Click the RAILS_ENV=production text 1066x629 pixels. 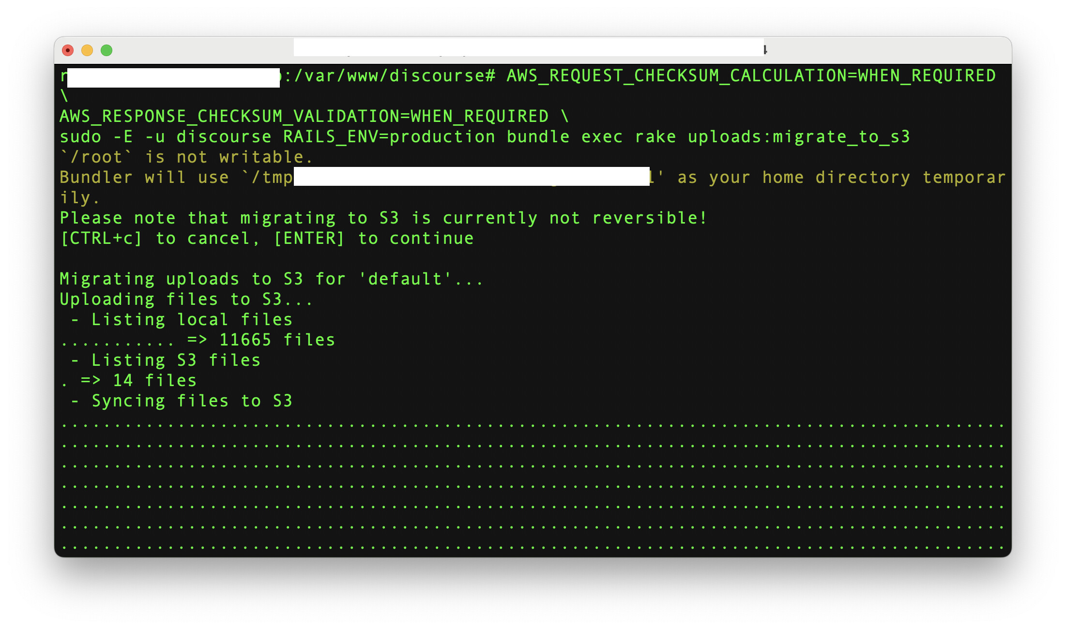[389, 137]
